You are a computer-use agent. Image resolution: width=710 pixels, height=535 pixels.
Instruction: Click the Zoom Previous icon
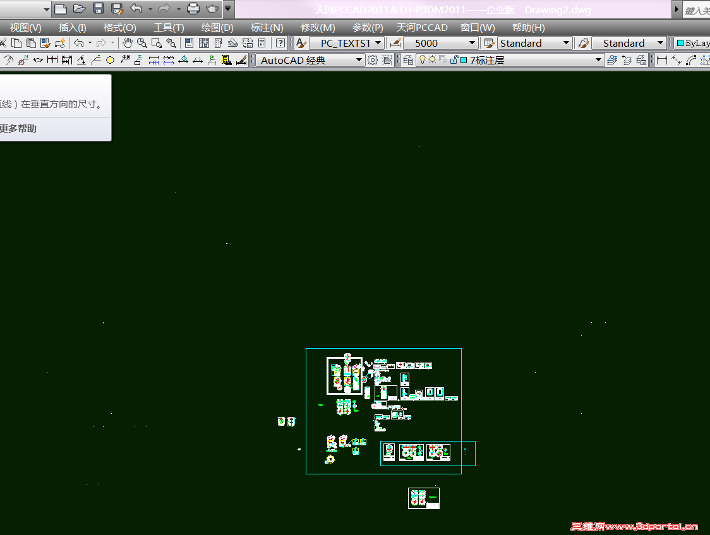pyautogui.click(x=171, y=43)
